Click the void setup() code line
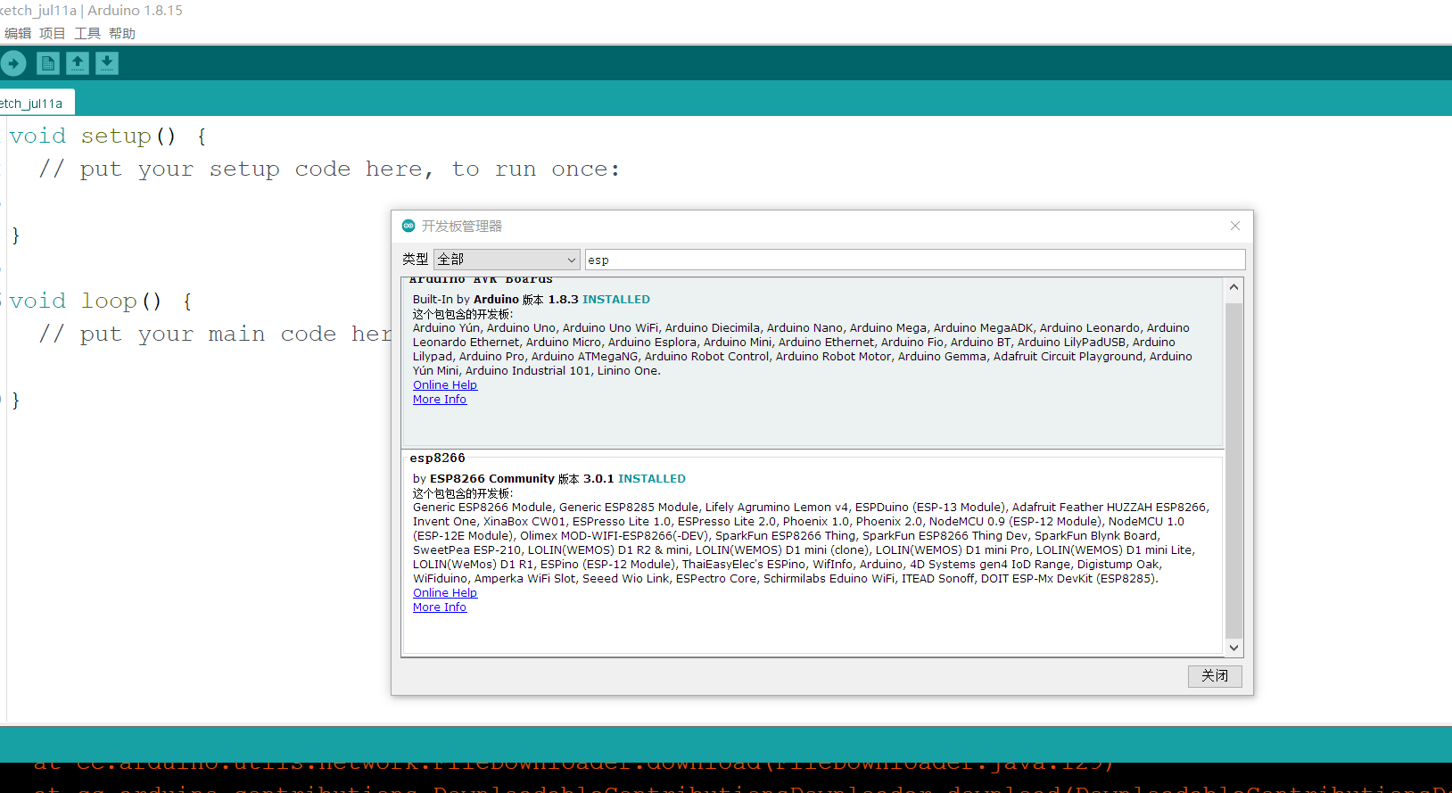Viewport: 1452px width, 793px height. (x=108, y=136)
